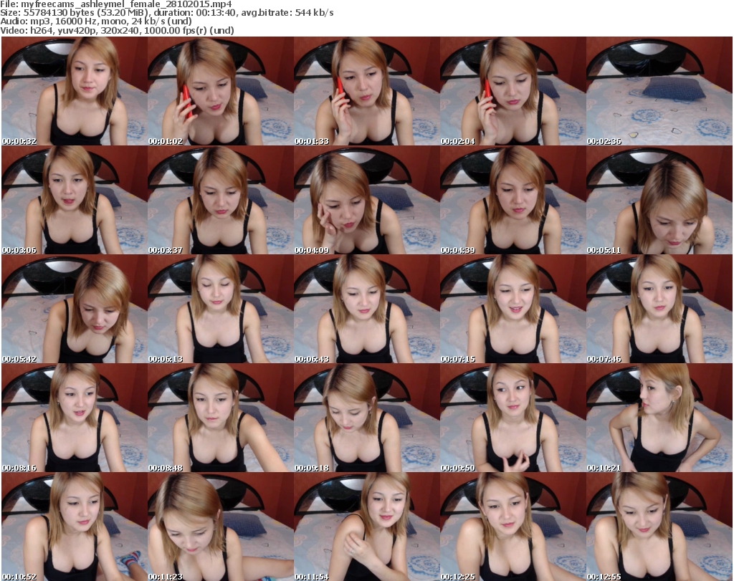Select the thumbnail stamped 00:04:39
This screenshot has width=734, height=581.
tap(513, 200)
